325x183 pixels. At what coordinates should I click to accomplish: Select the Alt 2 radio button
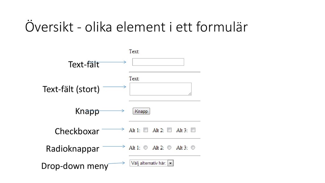click(169, 147)
